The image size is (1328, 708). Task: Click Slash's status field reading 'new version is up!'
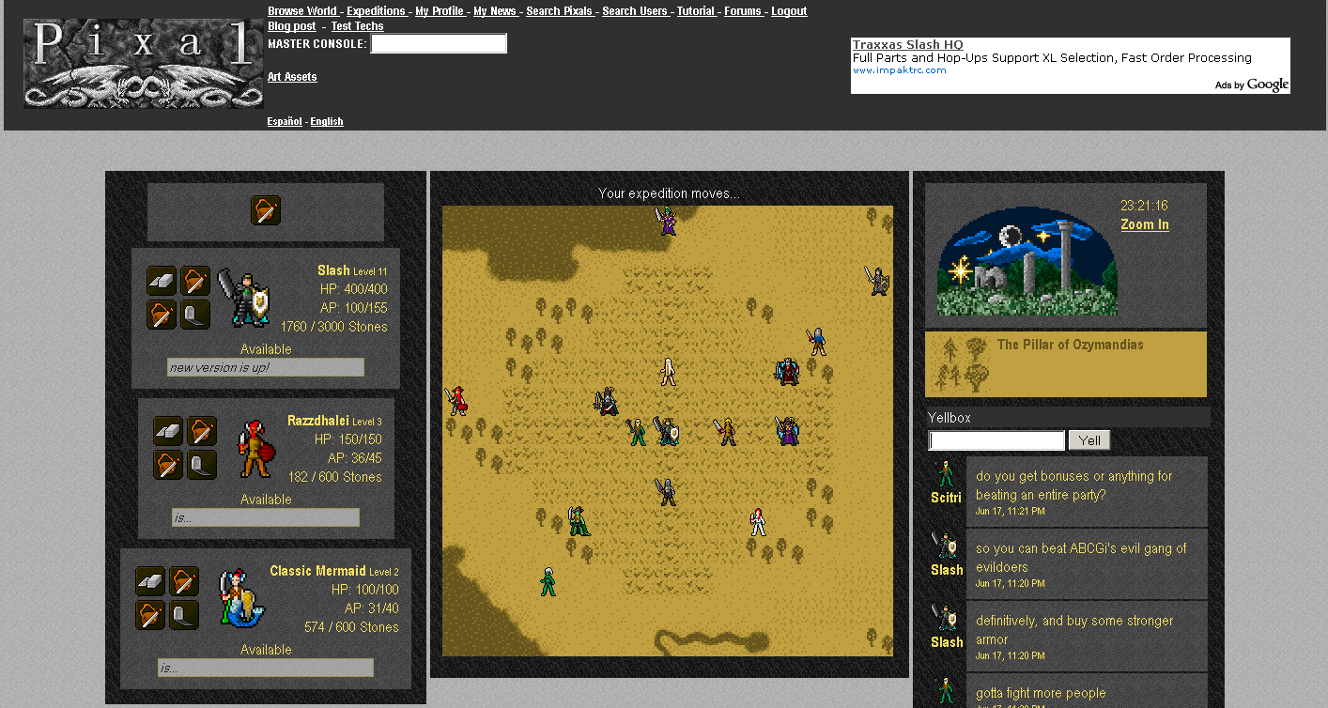266,367
